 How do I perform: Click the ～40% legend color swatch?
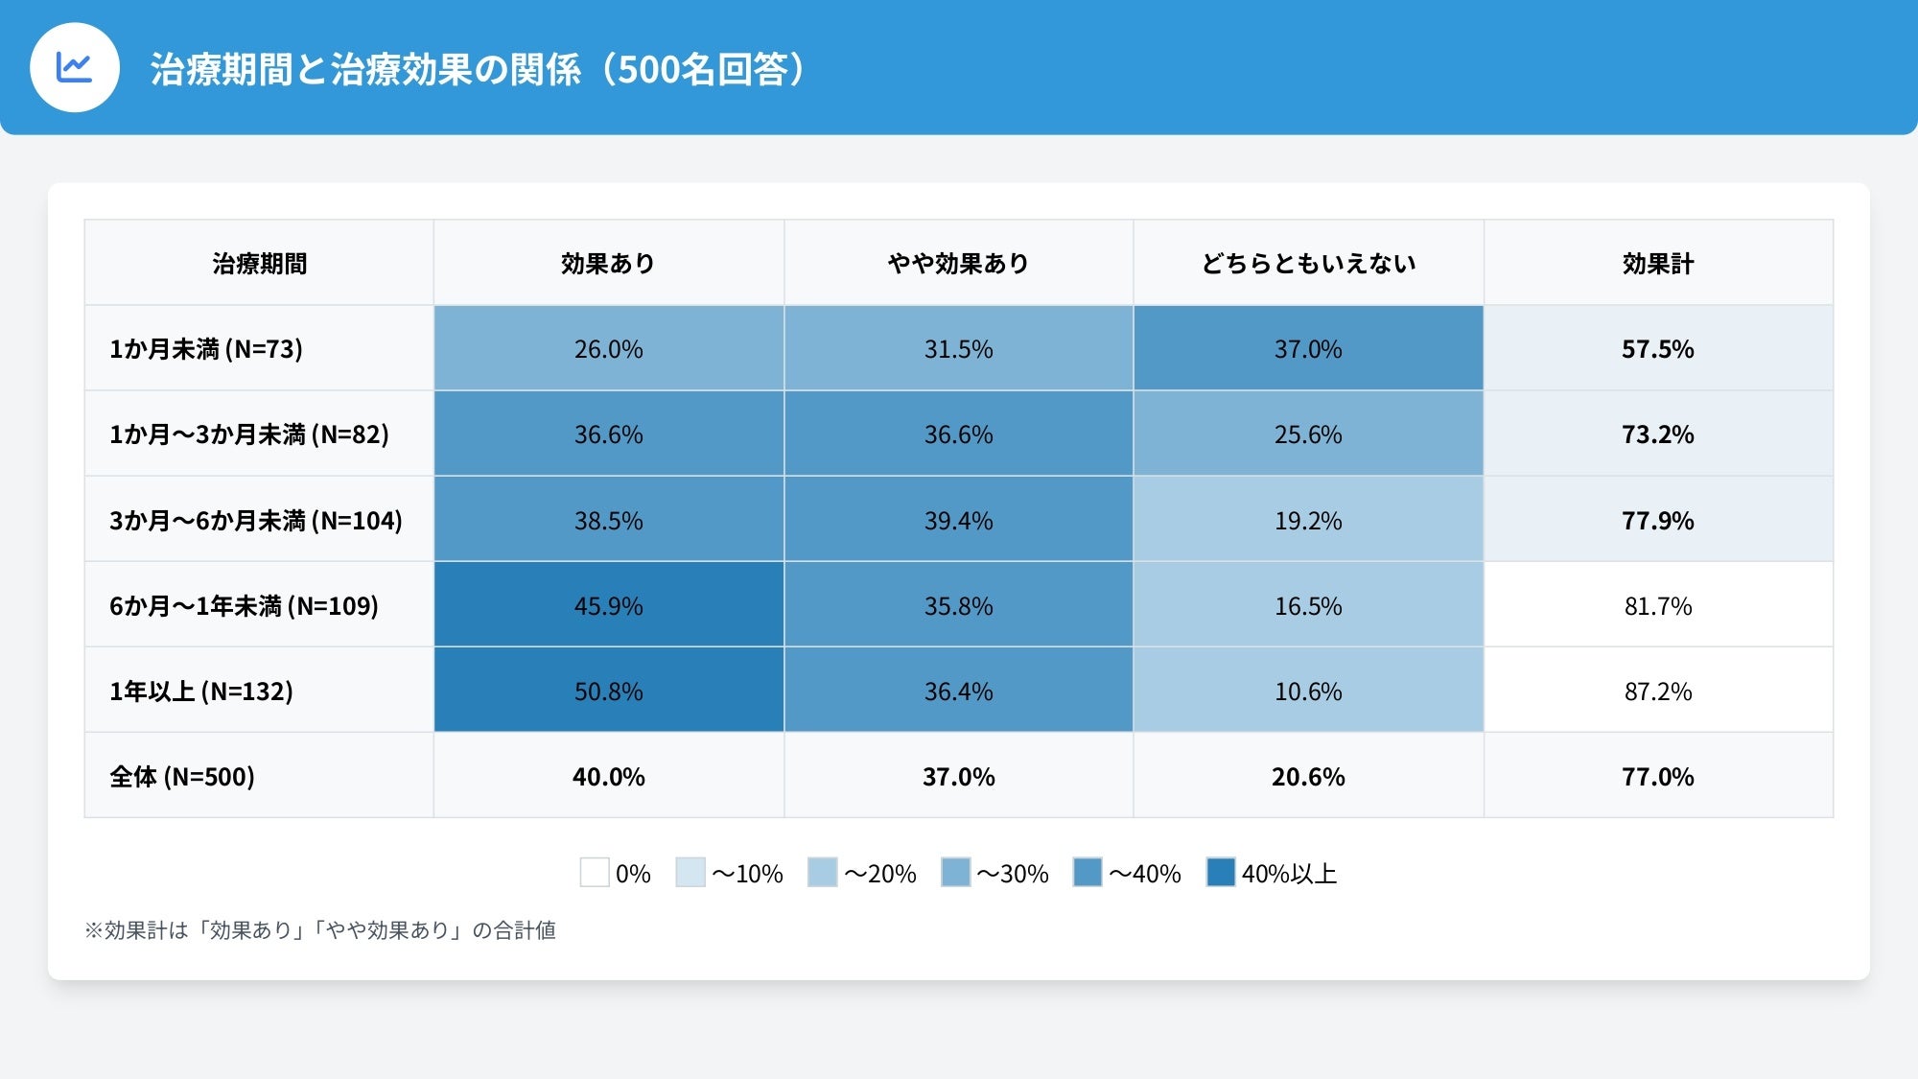1088,873
